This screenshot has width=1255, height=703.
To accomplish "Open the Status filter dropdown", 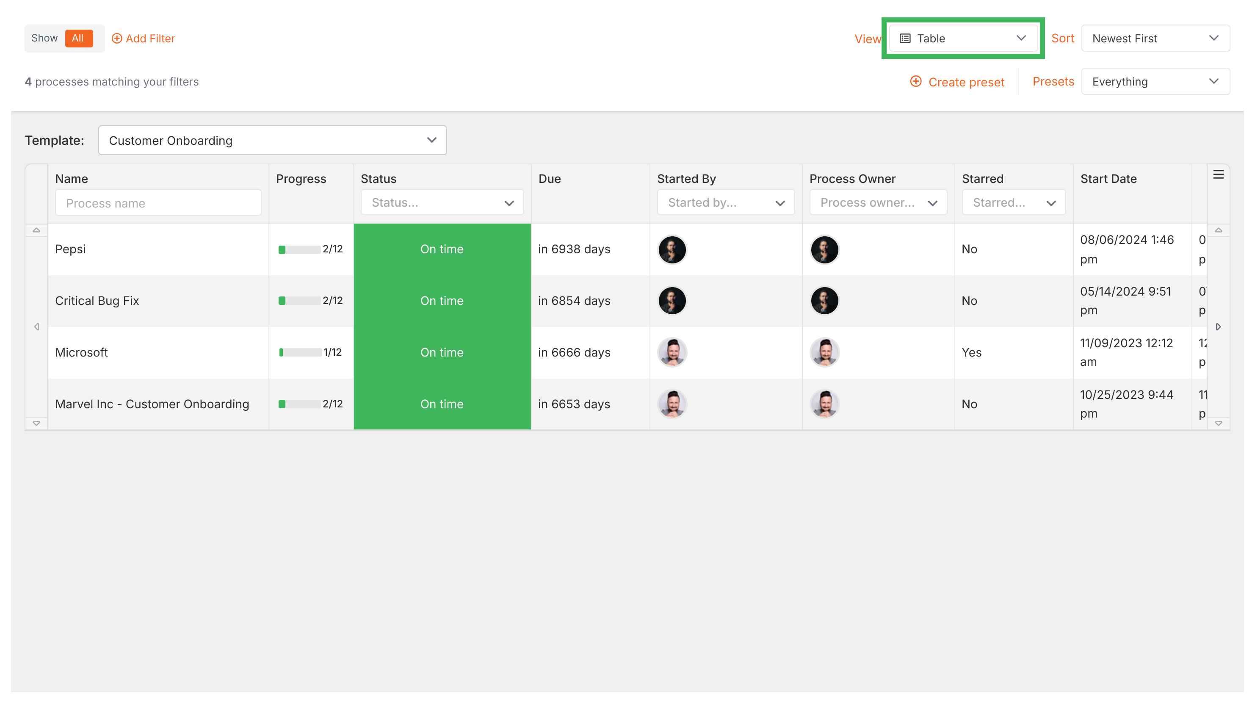I will (442, 203).
